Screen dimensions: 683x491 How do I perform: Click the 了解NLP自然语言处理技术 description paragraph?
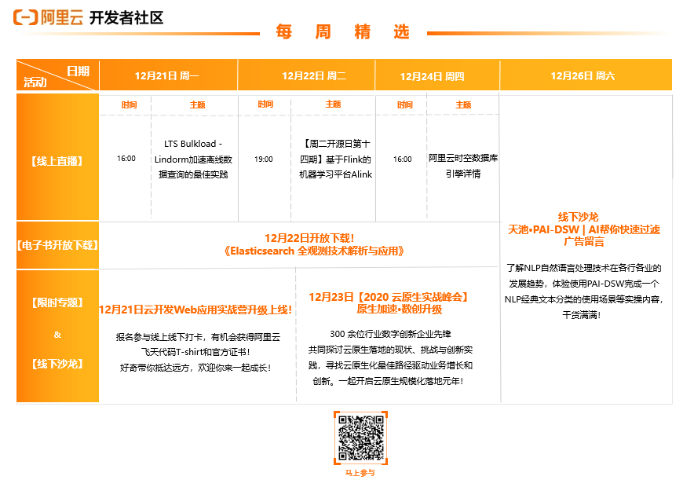(583, 291)
